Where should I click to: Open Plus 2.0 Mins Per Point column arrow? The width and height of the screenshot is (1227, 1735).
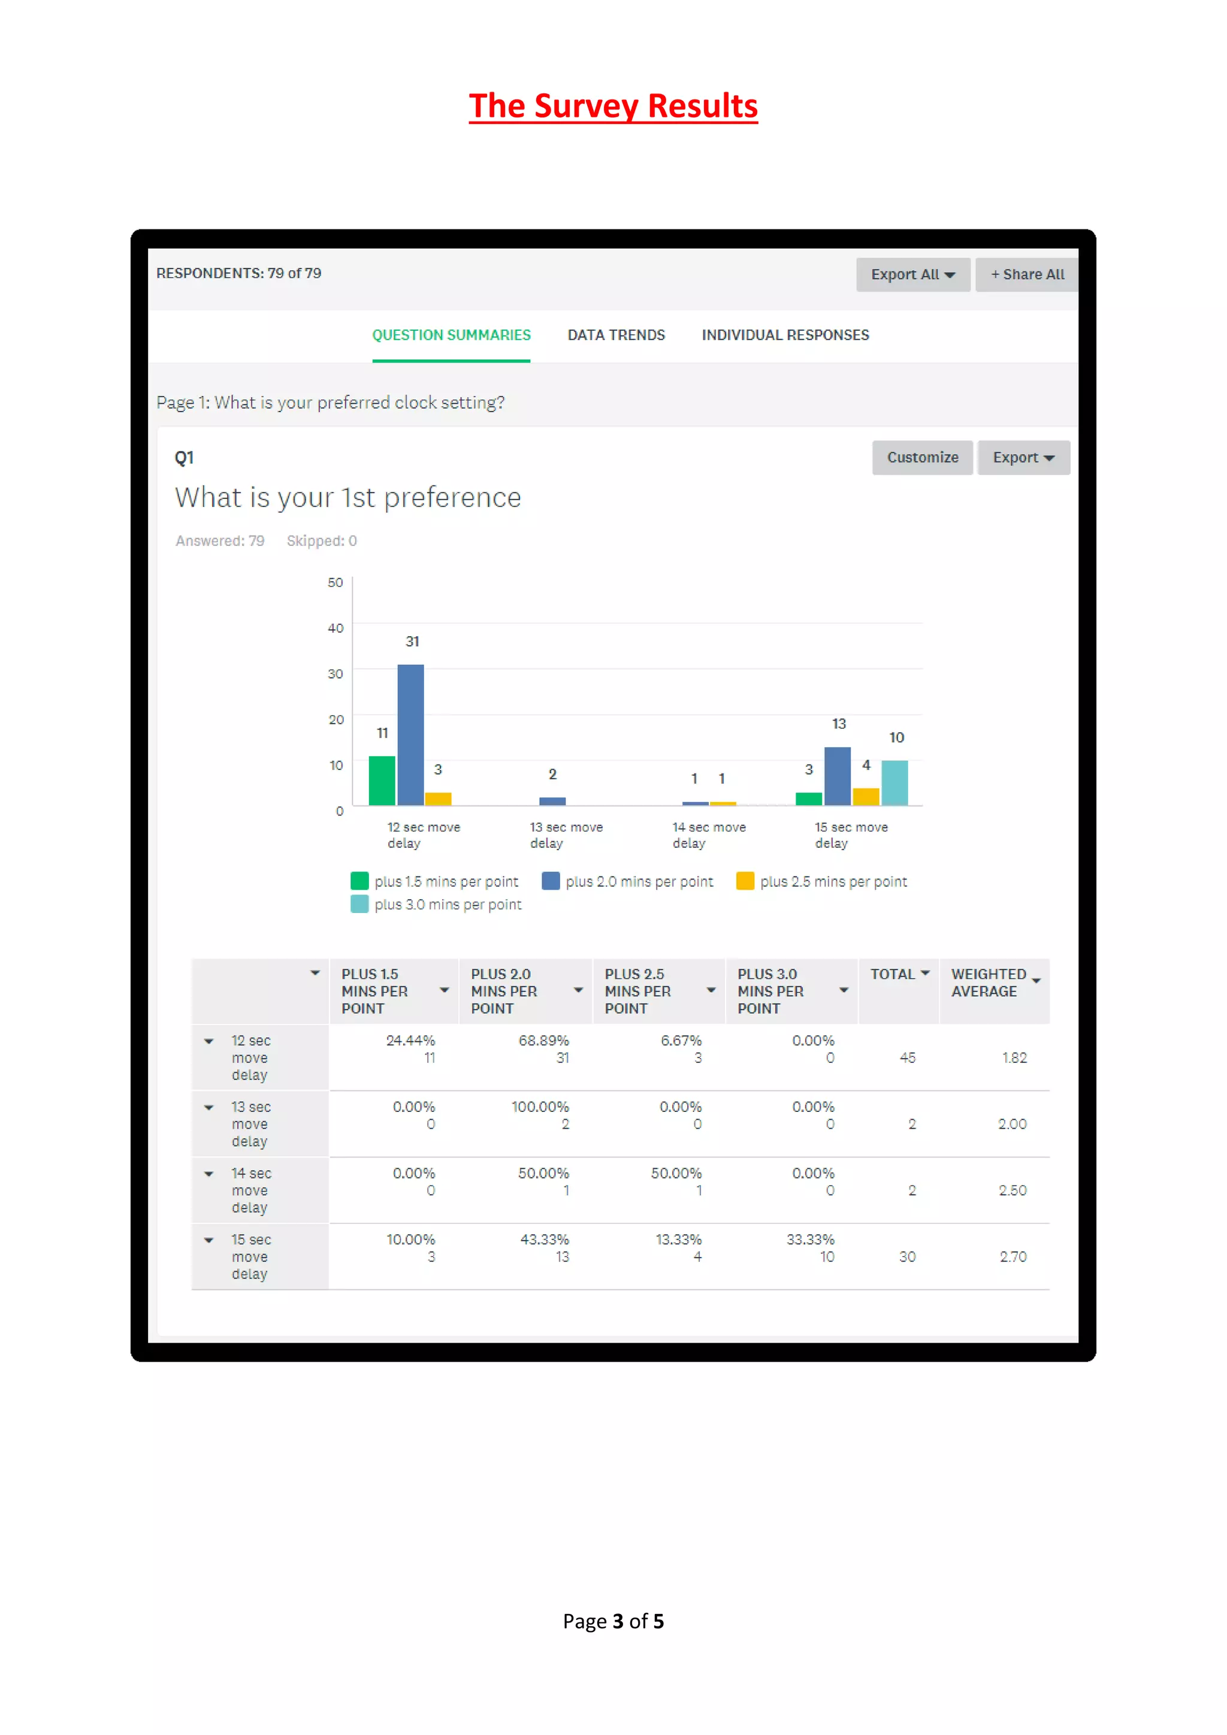tap(578, 990)
